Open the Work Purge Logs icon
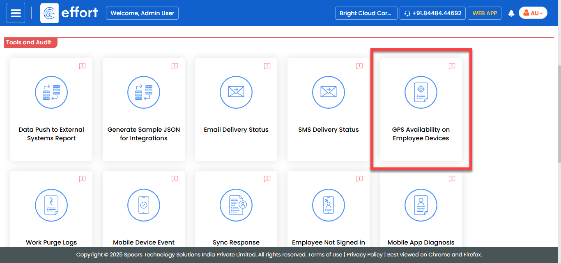 tap(51, 206)
